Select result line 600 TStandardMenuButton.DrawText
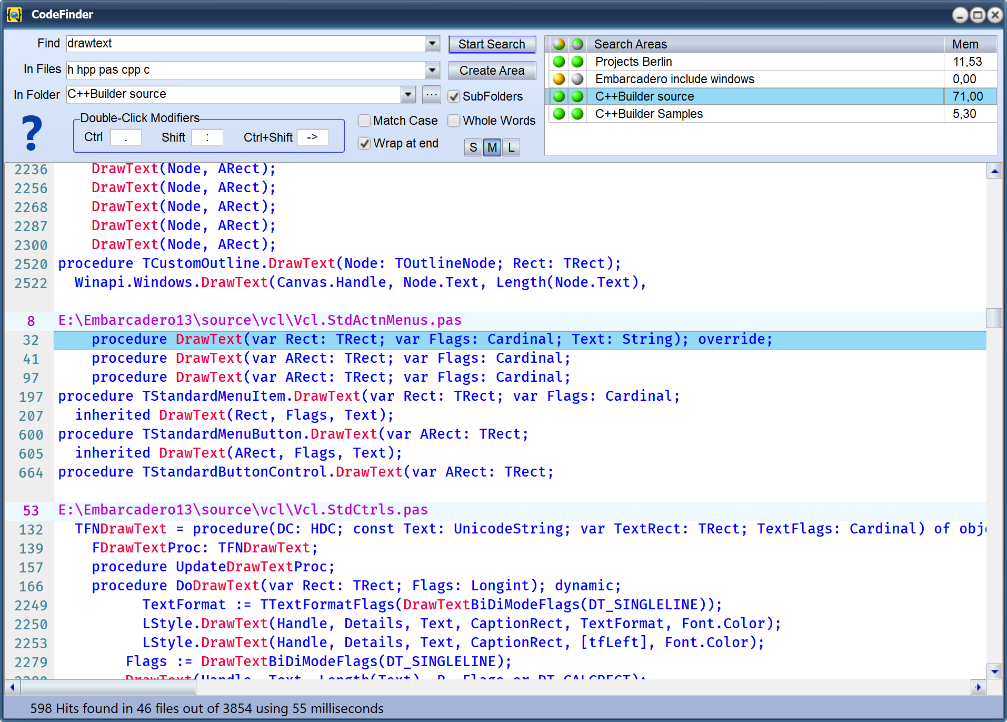Viewport: 1007px width, 722px height. point(293,434)
